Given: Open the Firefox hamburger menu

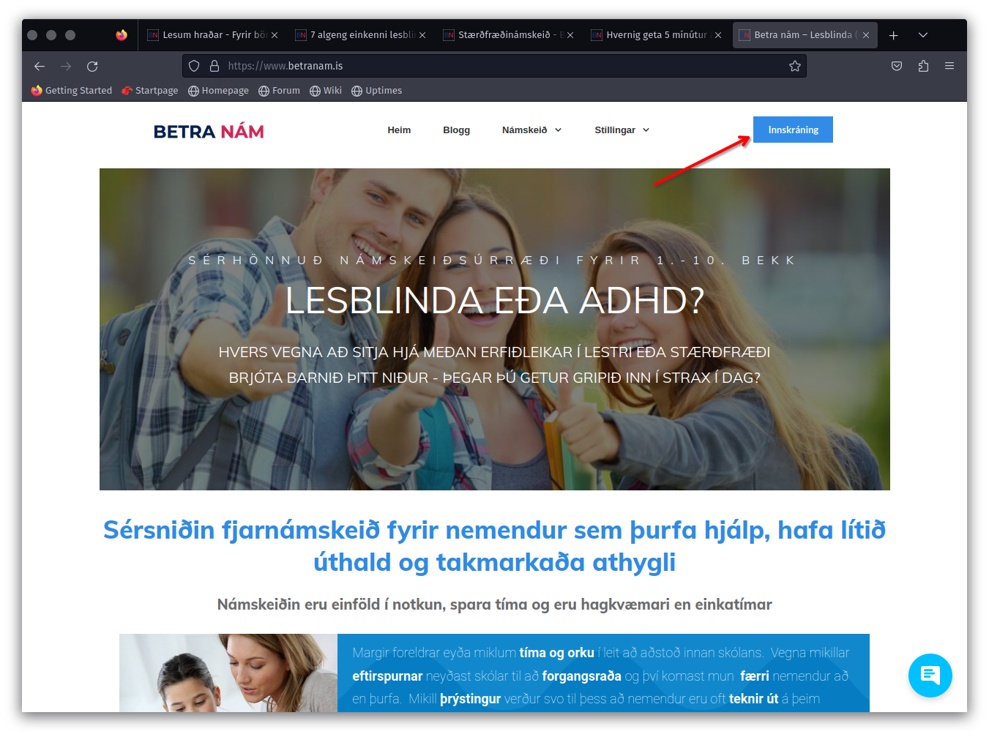Looking at the screenshot, I should [x=949, y=66].
